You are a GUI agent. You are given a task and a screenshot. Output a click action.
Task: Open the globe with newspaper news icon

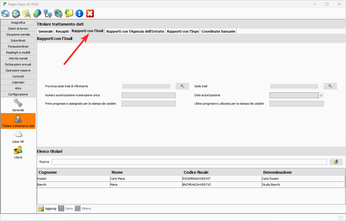point(16,13)
